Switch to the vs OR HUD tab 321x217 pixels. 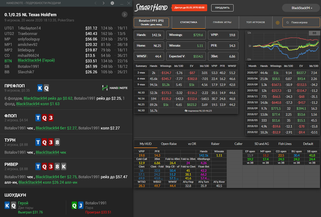click(x=192, y=144)
